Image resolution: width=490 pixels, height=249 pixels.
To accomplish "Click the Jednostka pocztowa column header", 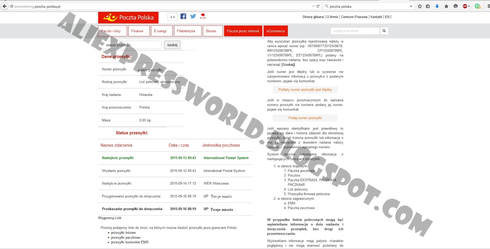I will click(221, 145).
